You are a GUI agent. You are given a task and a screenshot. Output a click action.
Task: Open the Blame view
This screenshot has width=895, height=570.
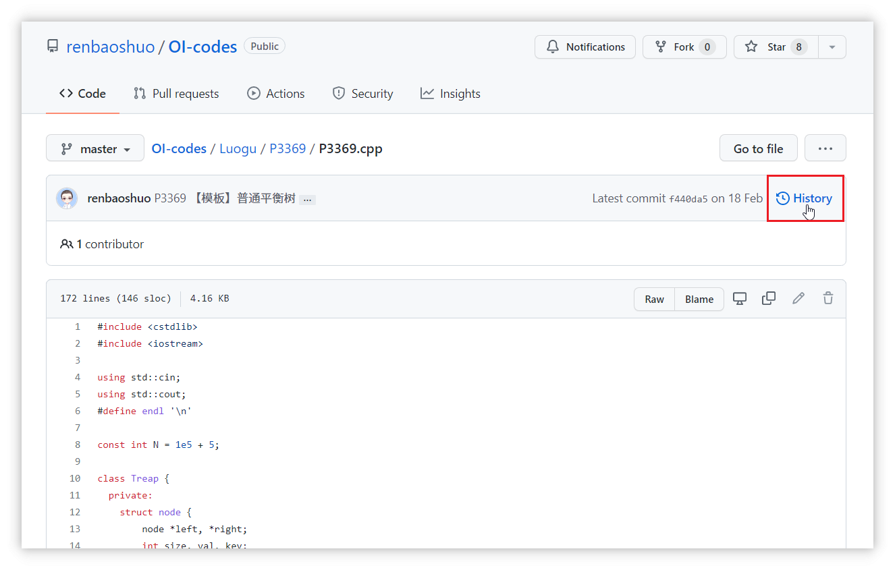click(699, 299)
